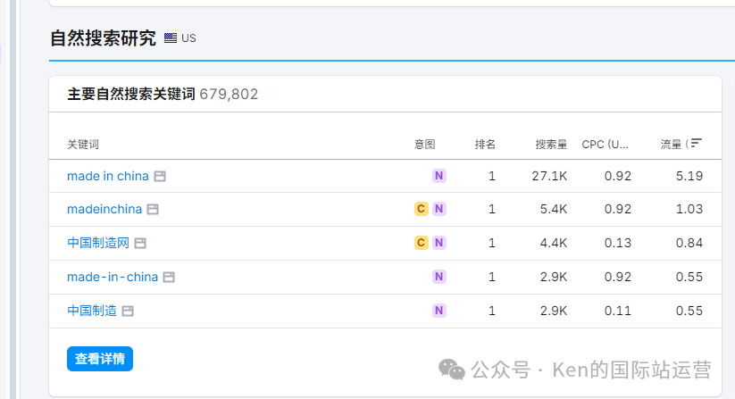Open keyword link 'made-in-china'

[x=113, y=278]
